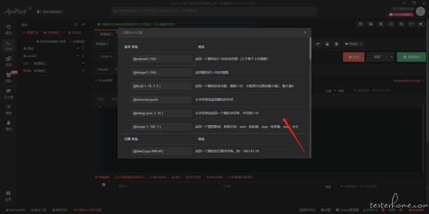This screenshot has height=214, width=429.
Task: Select the APIs sidebar icon
Action: [x=8, y=46]
